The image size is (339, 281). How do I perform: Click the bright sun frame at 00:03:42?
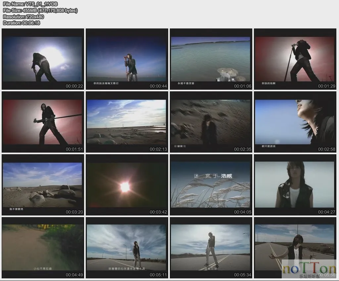(x=127, y=185)
